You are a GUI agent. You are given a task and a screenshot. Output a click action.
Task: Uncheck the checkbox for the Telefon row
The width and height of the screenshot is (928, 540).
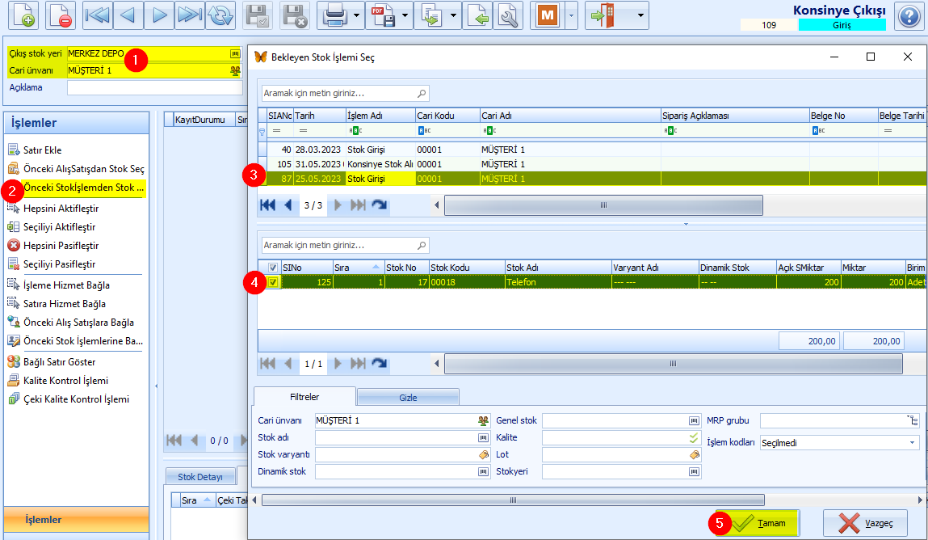pyautogui.click(x=273, y=282)
